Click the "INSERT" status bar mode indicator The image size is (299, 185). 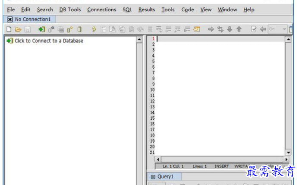click(x=222, y=166)
